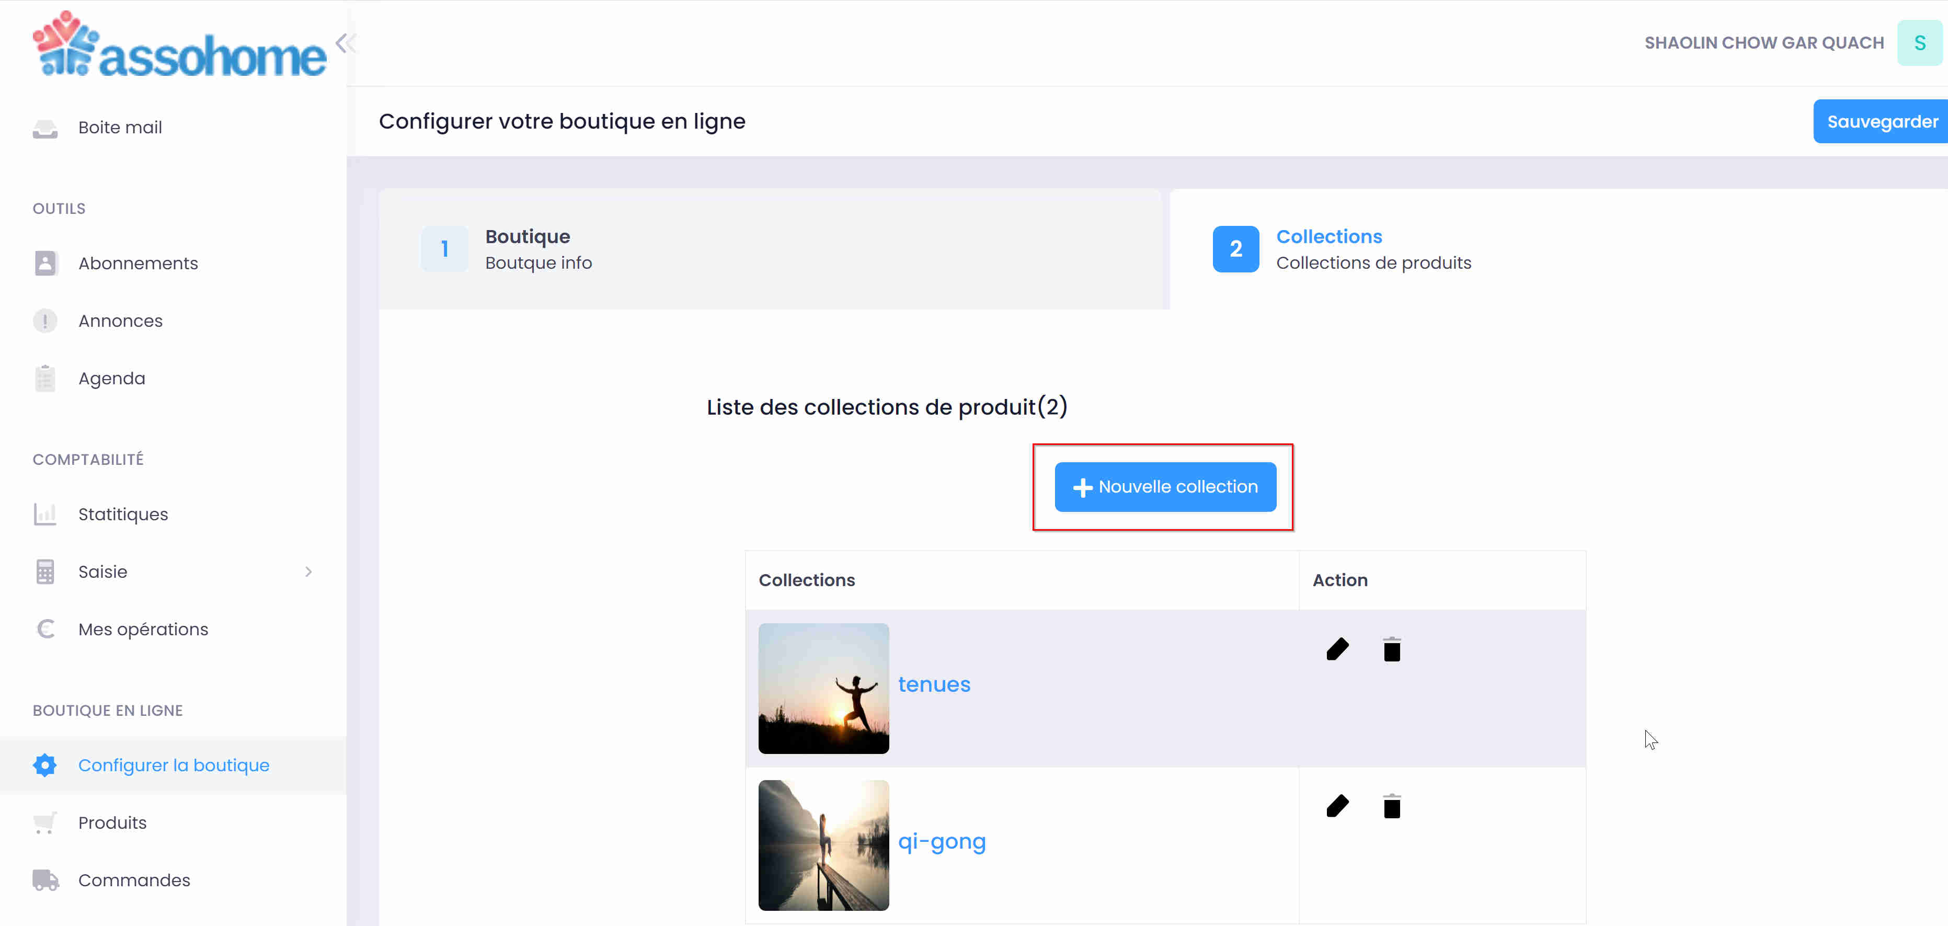The height and width of the screenshot is (926, 1948).
Task: Delete the tenues collection with trash icon
Action: point(1391,649)
